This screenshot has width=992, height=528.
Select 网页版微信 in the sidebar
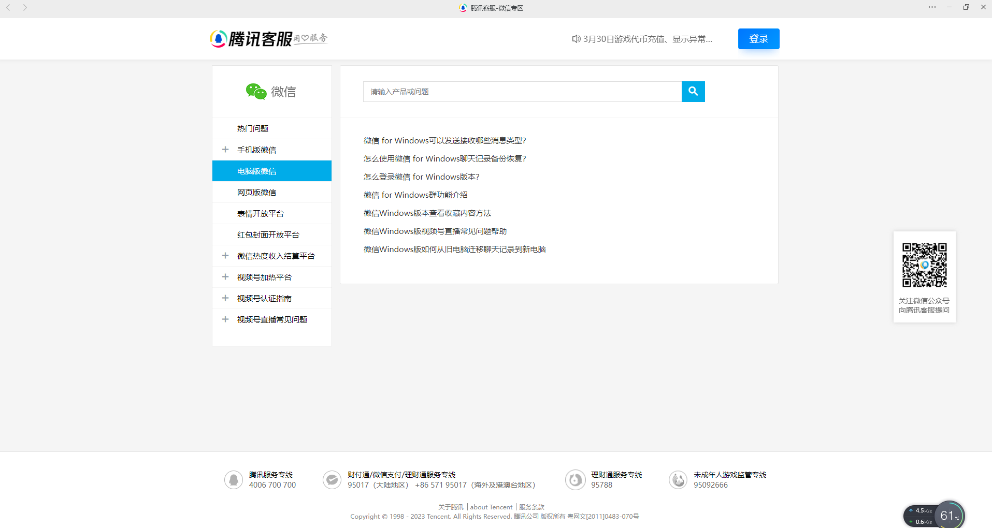point(272,192)
